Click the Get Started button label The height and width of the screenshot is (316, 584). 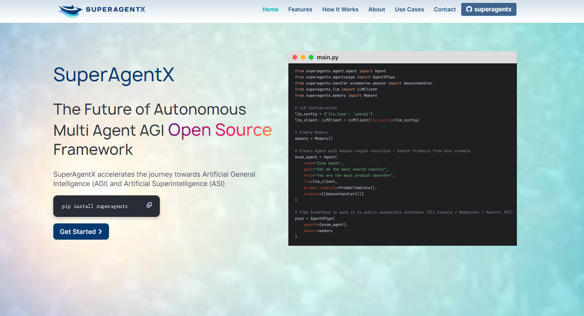[x=78, y=232]
